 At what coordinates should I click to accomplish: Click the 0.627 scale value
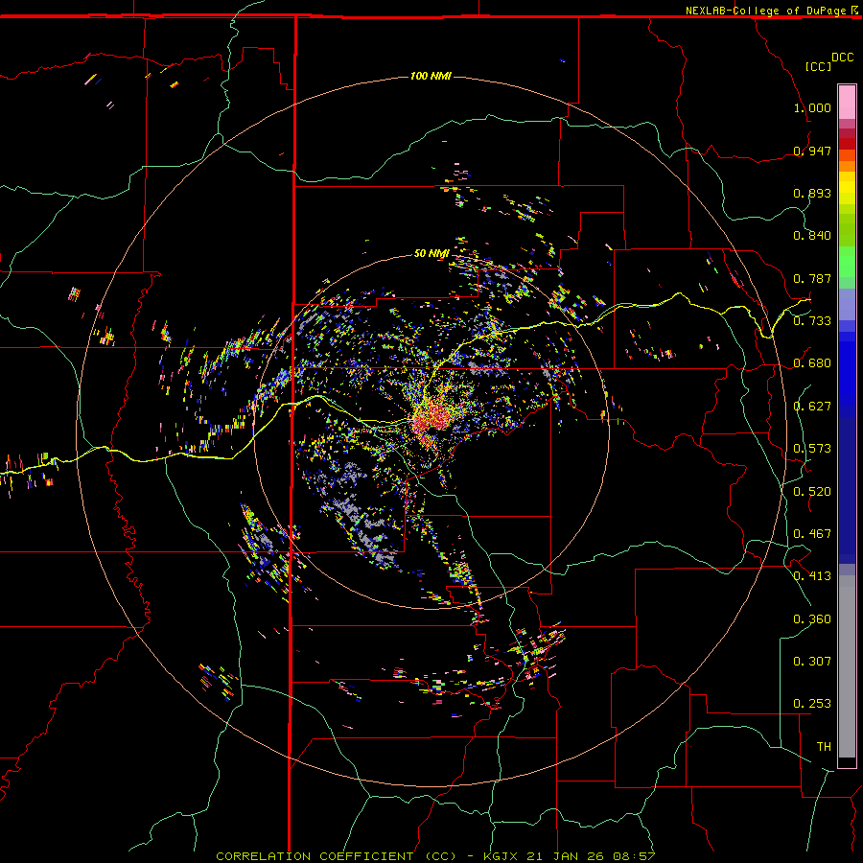point(812,407)
